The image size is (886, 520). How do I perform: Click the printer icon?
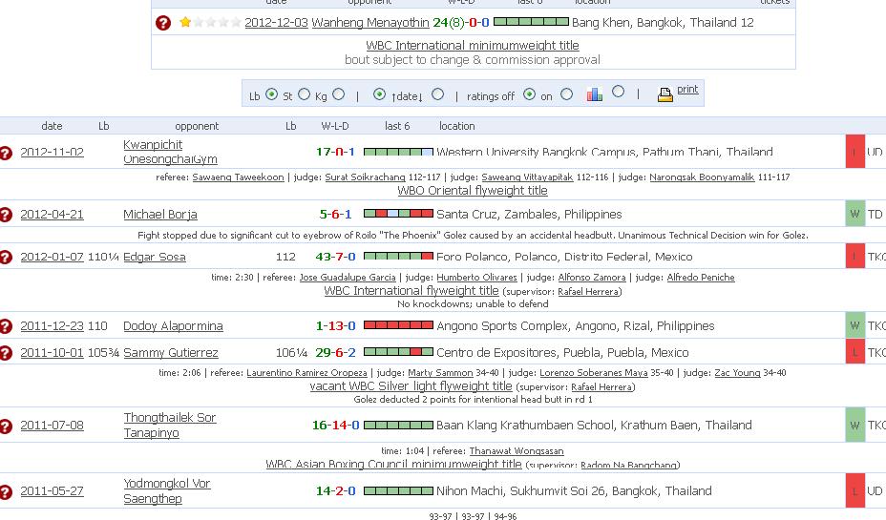click(x=665, y=94)
